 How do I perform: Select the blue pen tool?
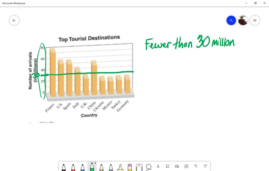pyautogui.click(x=83, y=167)
